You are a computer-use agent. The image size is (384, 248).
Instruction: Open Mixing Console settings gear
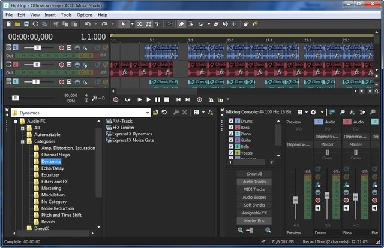313,112
